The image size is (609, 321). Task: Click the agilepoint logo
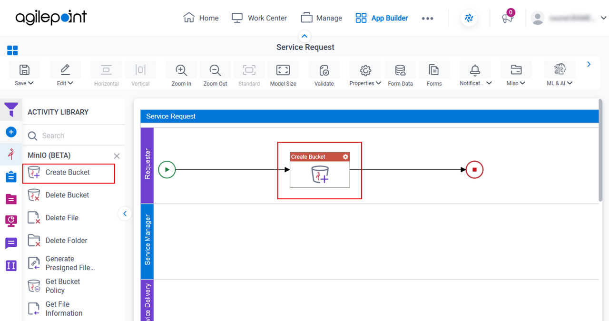[x=51, y=18]
